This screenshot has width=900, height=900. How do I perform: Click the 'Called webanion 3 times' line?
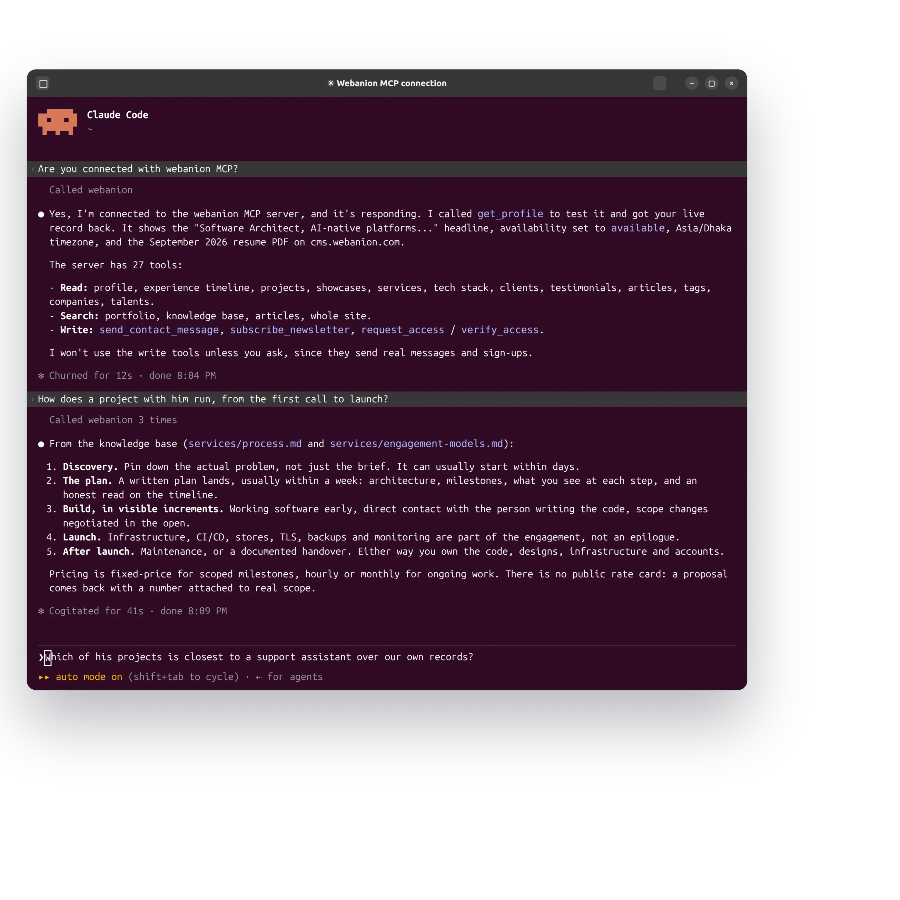[113, 420]
